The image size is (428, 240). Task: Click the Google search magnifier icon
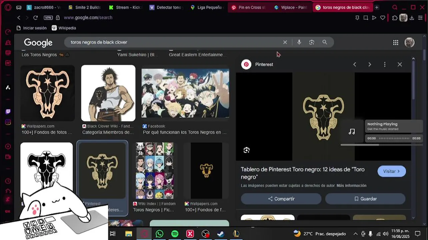[x=325, y=42]
